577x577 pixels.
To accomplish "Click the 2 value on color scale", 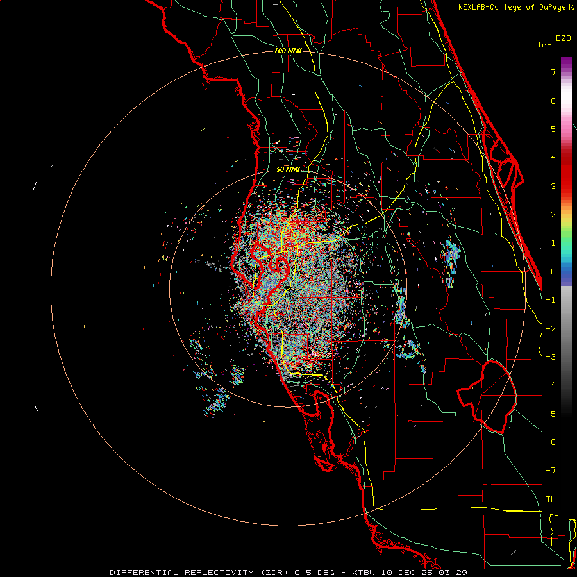I will click(553, 215).
